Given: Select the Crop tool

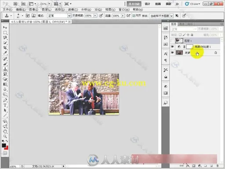Looking at the screenshot, I should click(x=5, y=48).
